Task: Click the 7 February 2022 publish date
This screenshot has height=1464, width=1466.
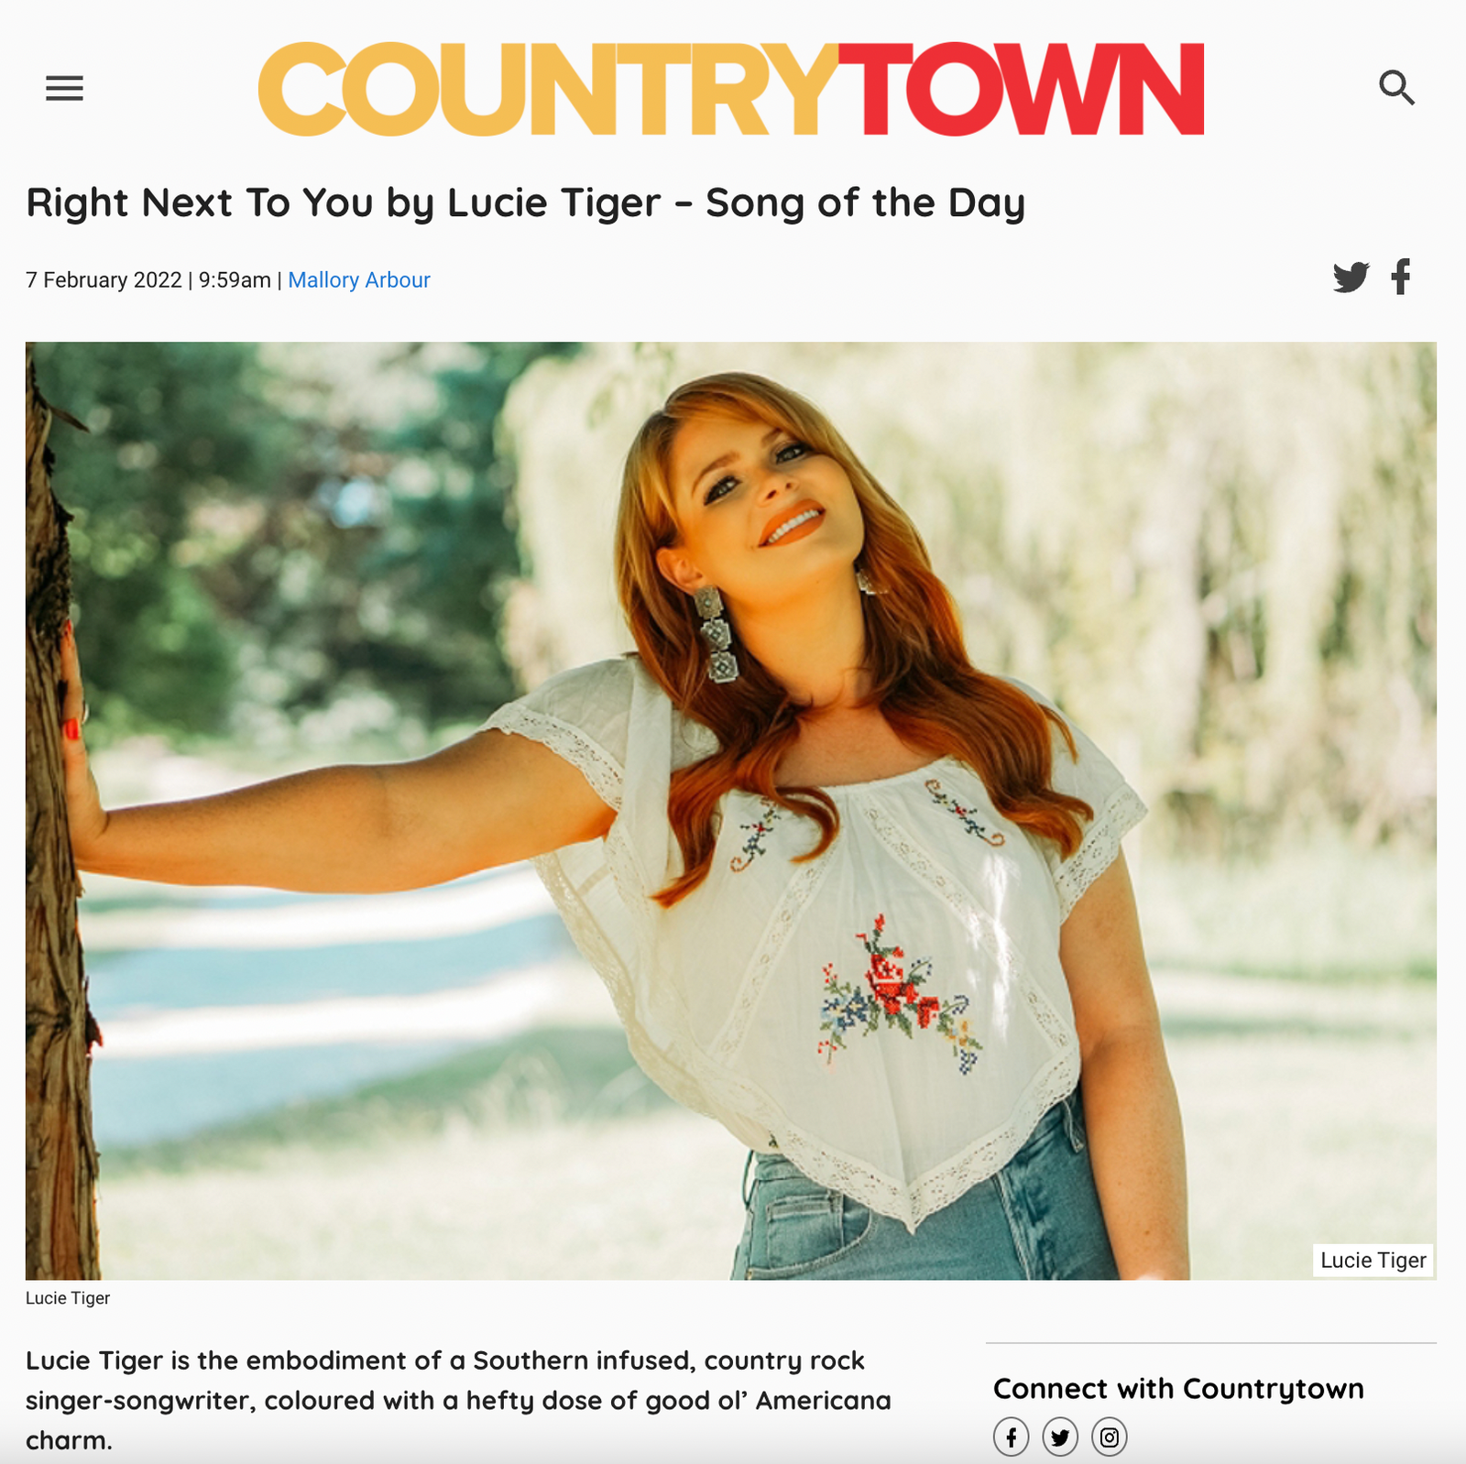Action: [104, 280]
